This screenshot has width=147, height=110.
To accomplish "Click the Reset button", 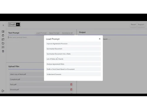I will [x=133, y=24].
